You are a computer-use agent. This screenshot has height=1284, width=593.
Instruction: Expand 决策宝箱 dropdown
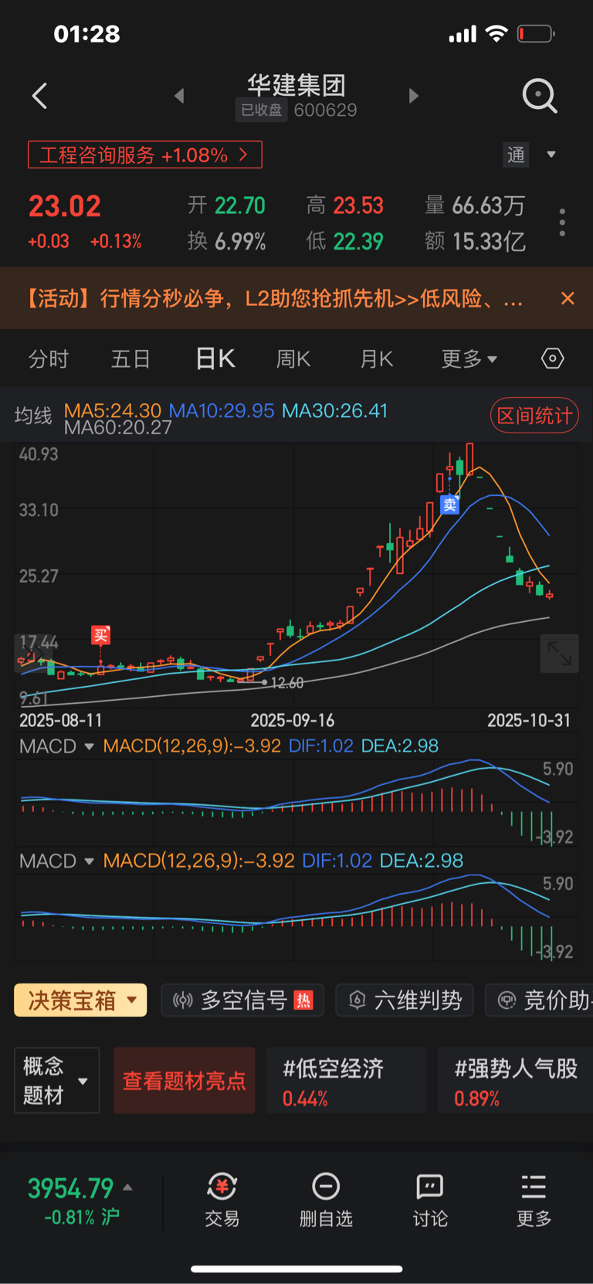pos(80,1000)
